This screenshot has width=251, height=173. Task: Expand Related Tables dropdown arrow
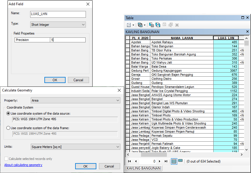pos(145,25)
